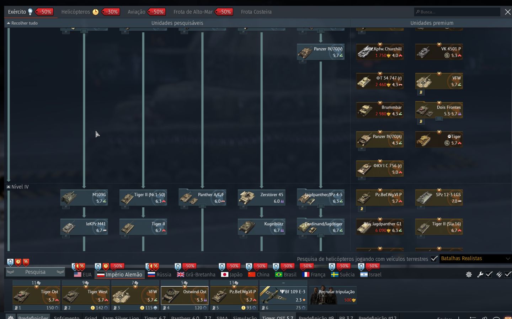Image resolution: width=512 pixels, height=319 pixels.
Task: Select the premium Brummbär vehicle
Action: pyautogui.click(x=380, y=110)
